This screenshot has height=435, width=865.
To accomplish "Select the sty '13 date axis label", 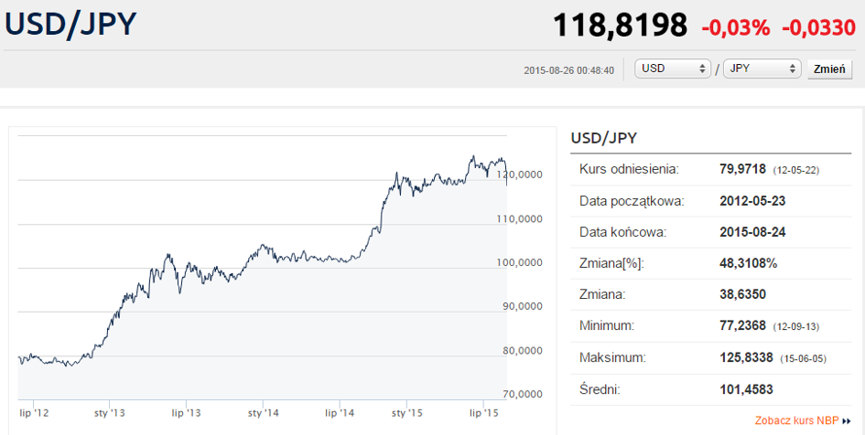I will click(109, 412).
